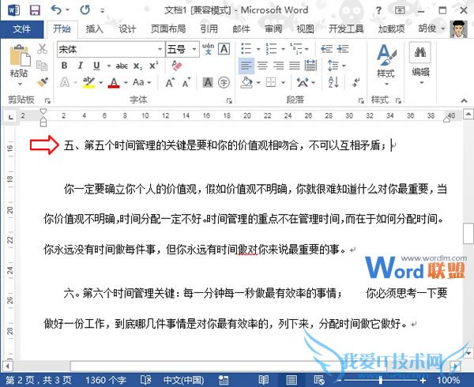Grow font size with larger A
This screenshot has height=387, width=474.
[170, 82]
